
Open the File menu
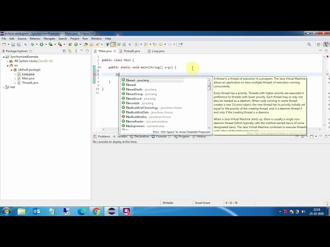pos(4,39)
